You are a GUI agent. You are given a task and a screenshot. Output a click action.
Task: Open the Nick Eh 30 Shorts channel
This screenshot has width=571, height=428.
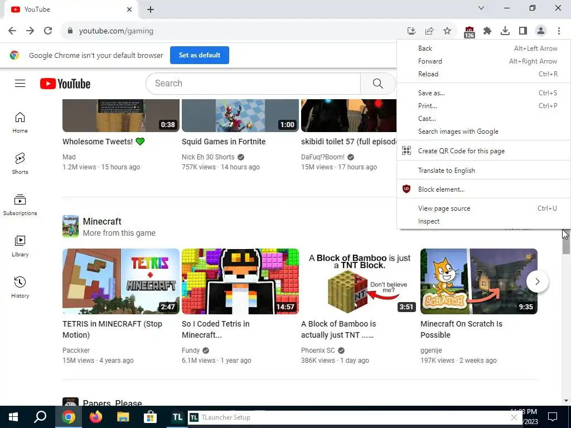click(x=208, y=157)
